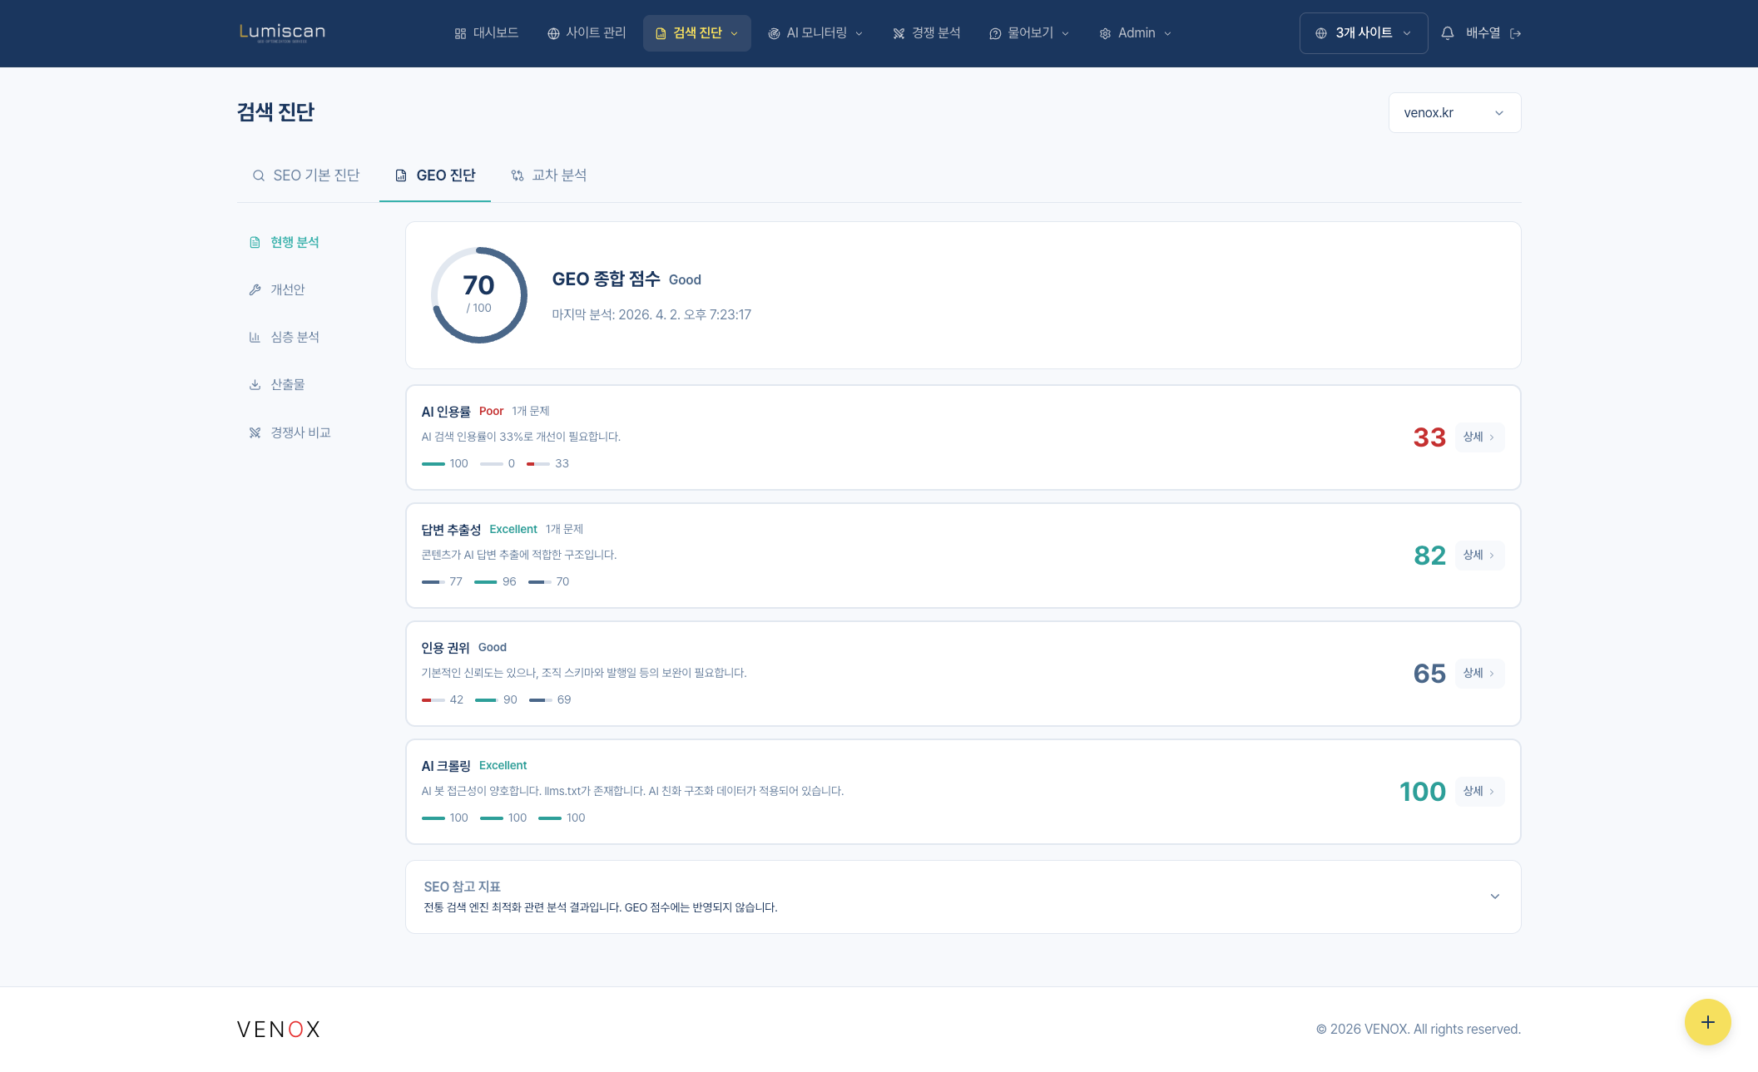The height and width of the screenshot is (1072, 1758).
Task: Open the venox.kr site selector dropdown
Action: (1453, 112)
